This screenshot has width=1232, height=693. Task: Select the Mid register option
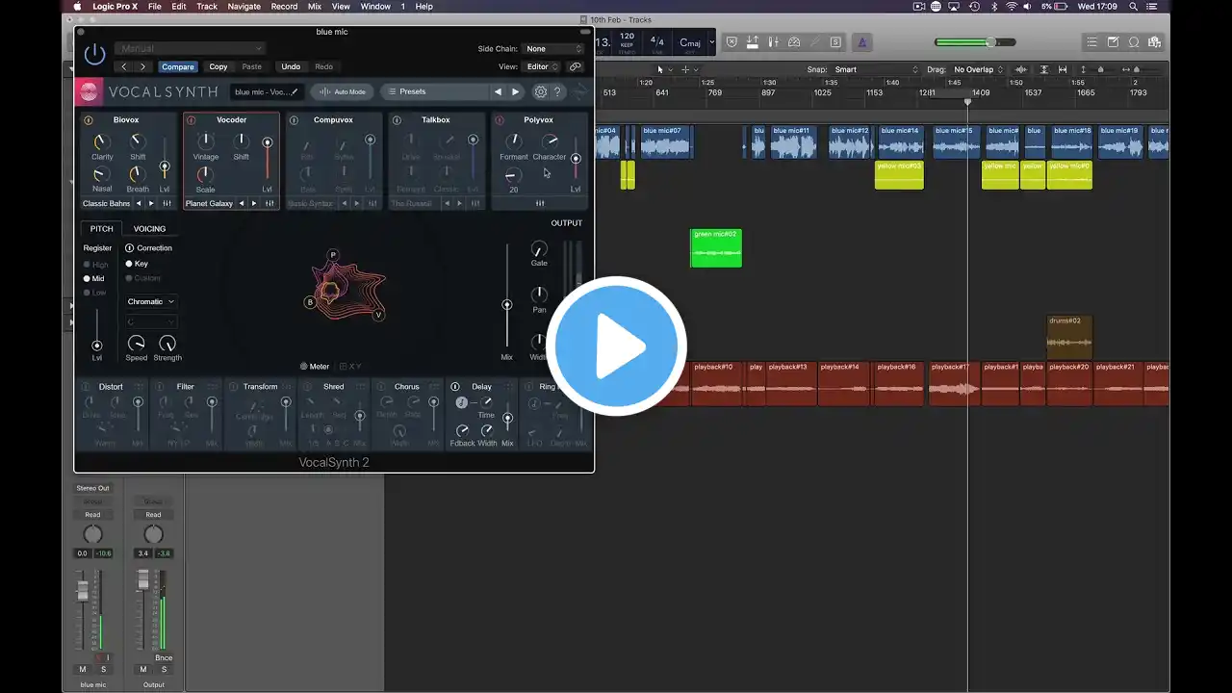coord(93,278)
